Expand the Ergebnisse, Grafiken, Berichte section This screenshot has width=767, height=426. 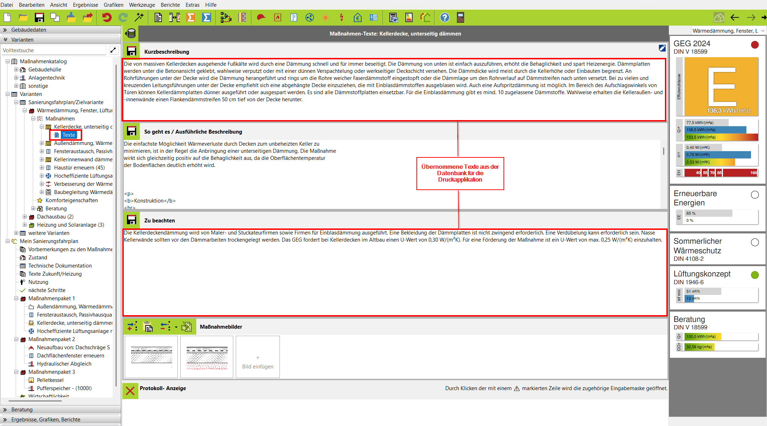click(x=46, y=420)
